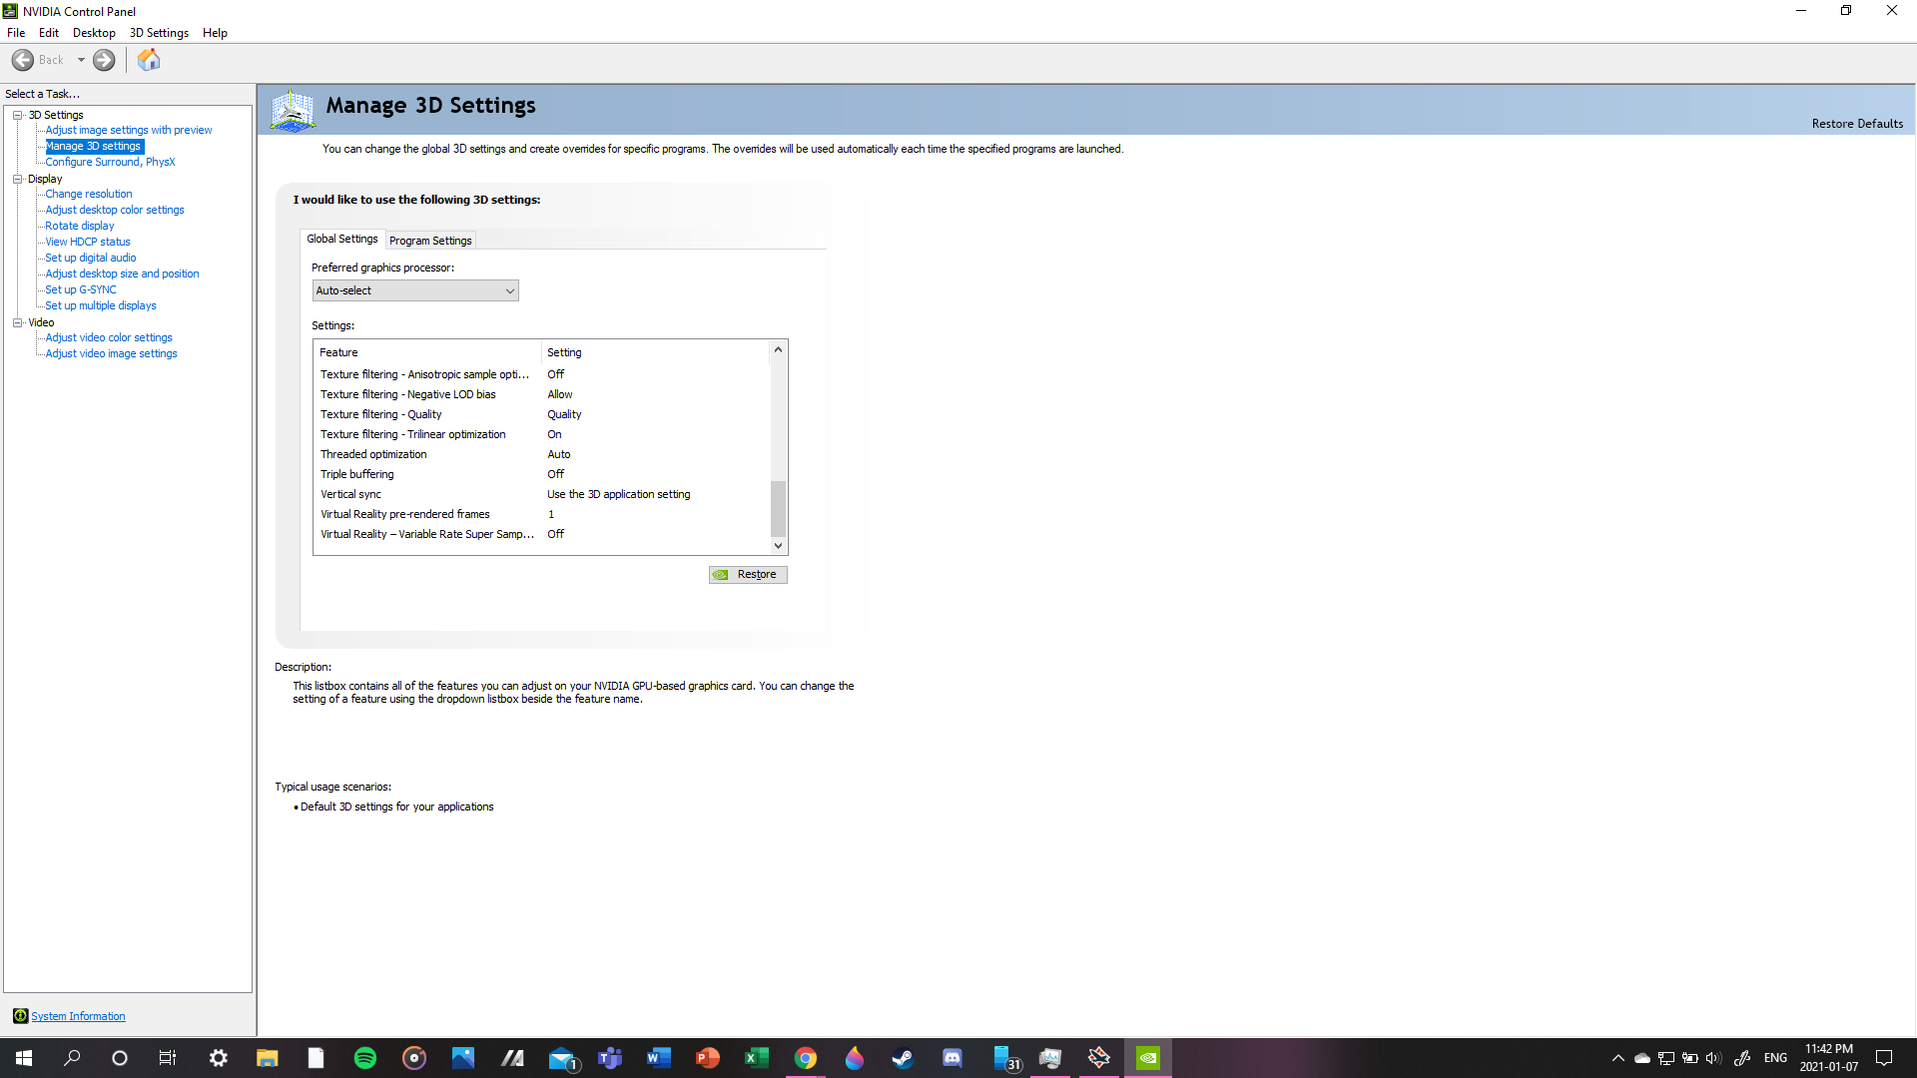The image size is (1917, 1078).
Task: Open Steam in taskbar
Action: click(x=904, y=1058)
